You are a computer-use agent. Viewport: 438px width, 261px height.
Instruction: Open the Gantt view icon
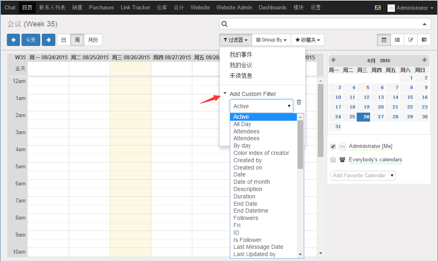coord(424,40)
